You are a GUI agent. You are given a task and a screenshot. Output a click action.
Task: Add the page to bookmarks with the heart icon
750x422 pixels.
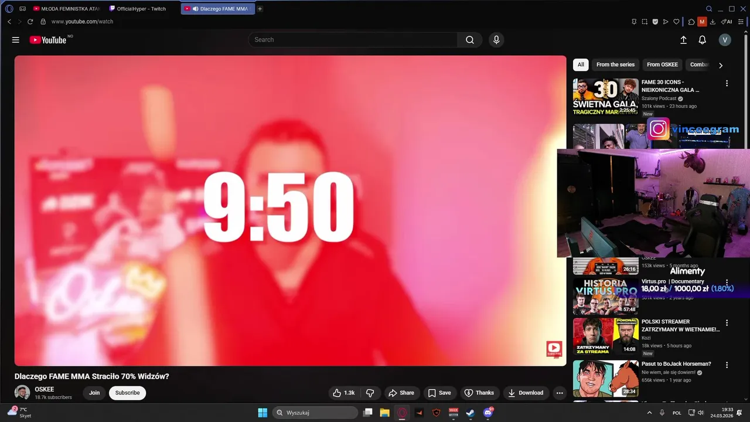coord(676,22)
